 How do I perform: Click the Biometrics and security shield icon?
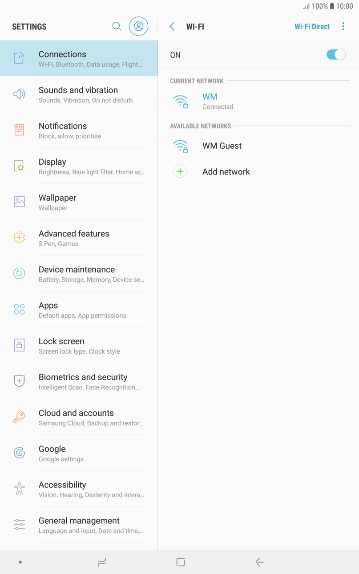tap(19, 381)
